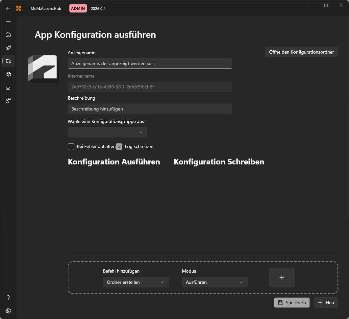349x319 pixels.
Task: Expand the 'Befehl hinzufügen' command dropdown
Action: click(136, 282)
